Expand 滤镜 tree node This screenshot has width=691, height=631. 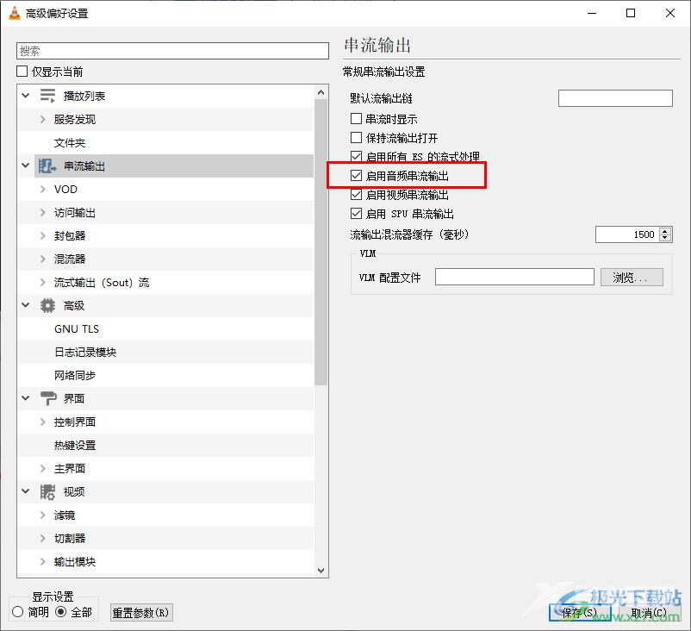(43, 515)
